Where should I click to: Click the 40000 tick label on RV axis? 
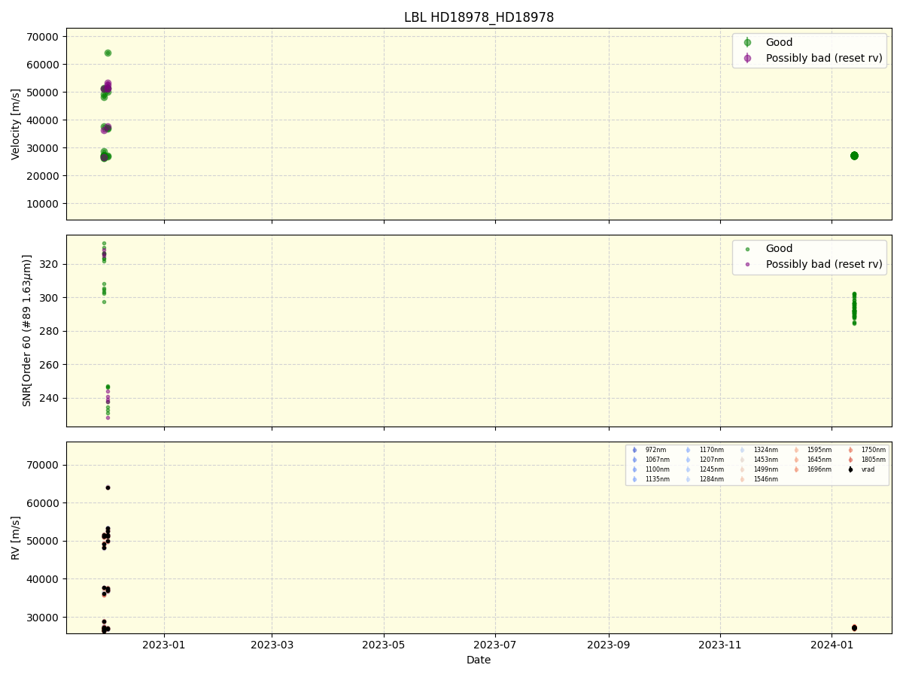44,579
